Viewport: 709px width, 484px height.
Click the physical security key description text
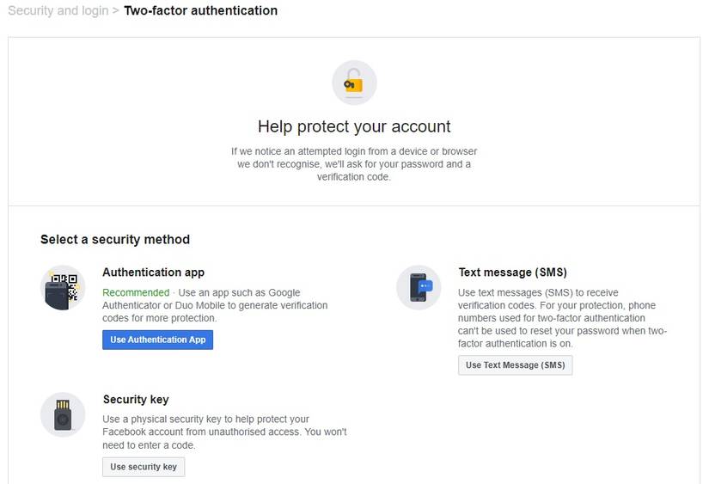[223, 432]
